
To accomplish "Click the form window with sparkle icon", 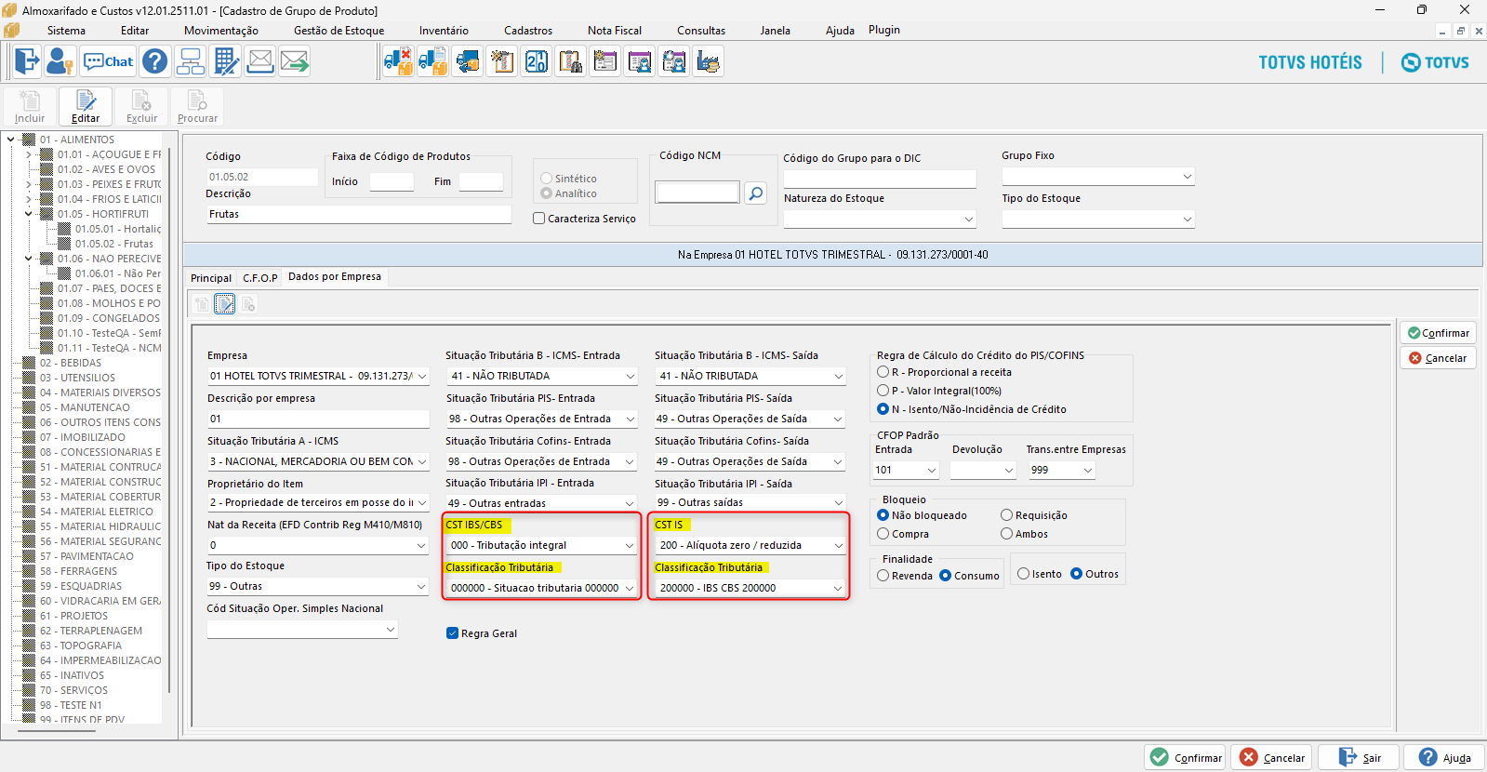I will (605, 61).
